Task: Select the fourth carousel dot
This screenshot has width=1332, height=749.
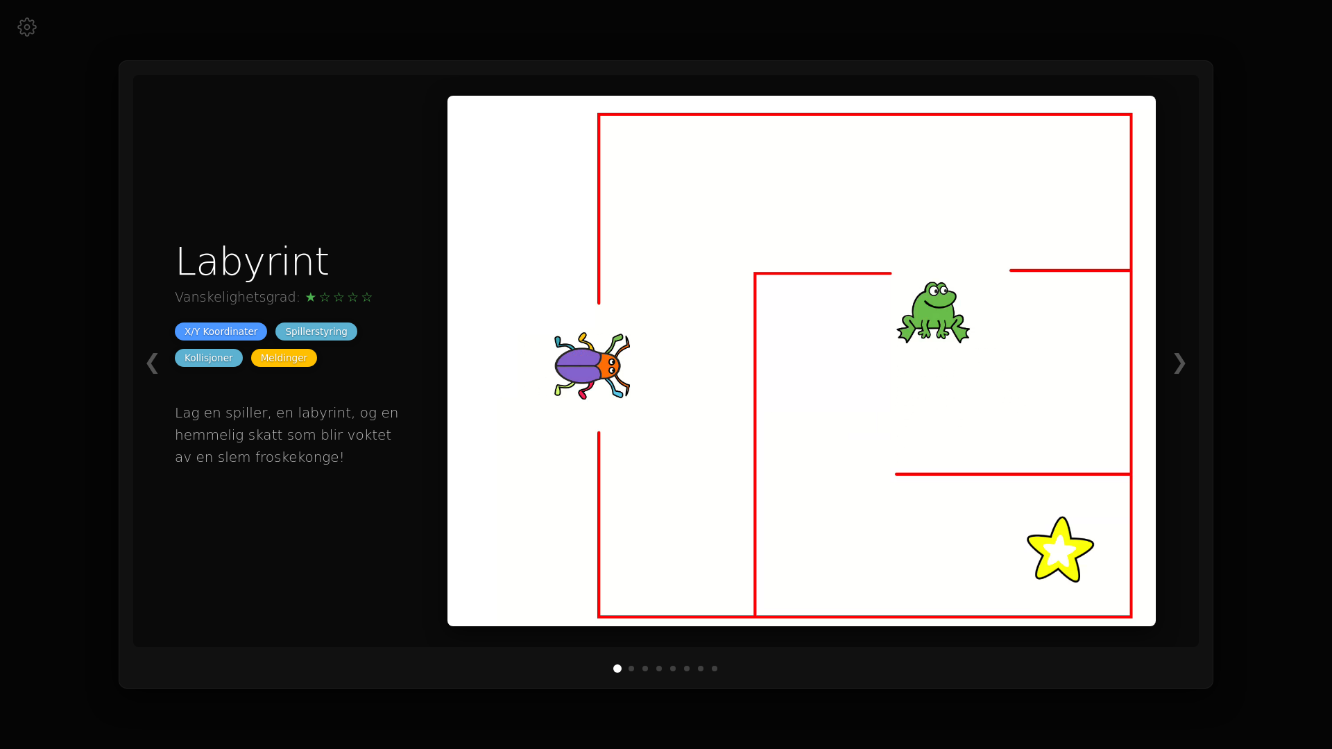Action: (x=659, y=669)
